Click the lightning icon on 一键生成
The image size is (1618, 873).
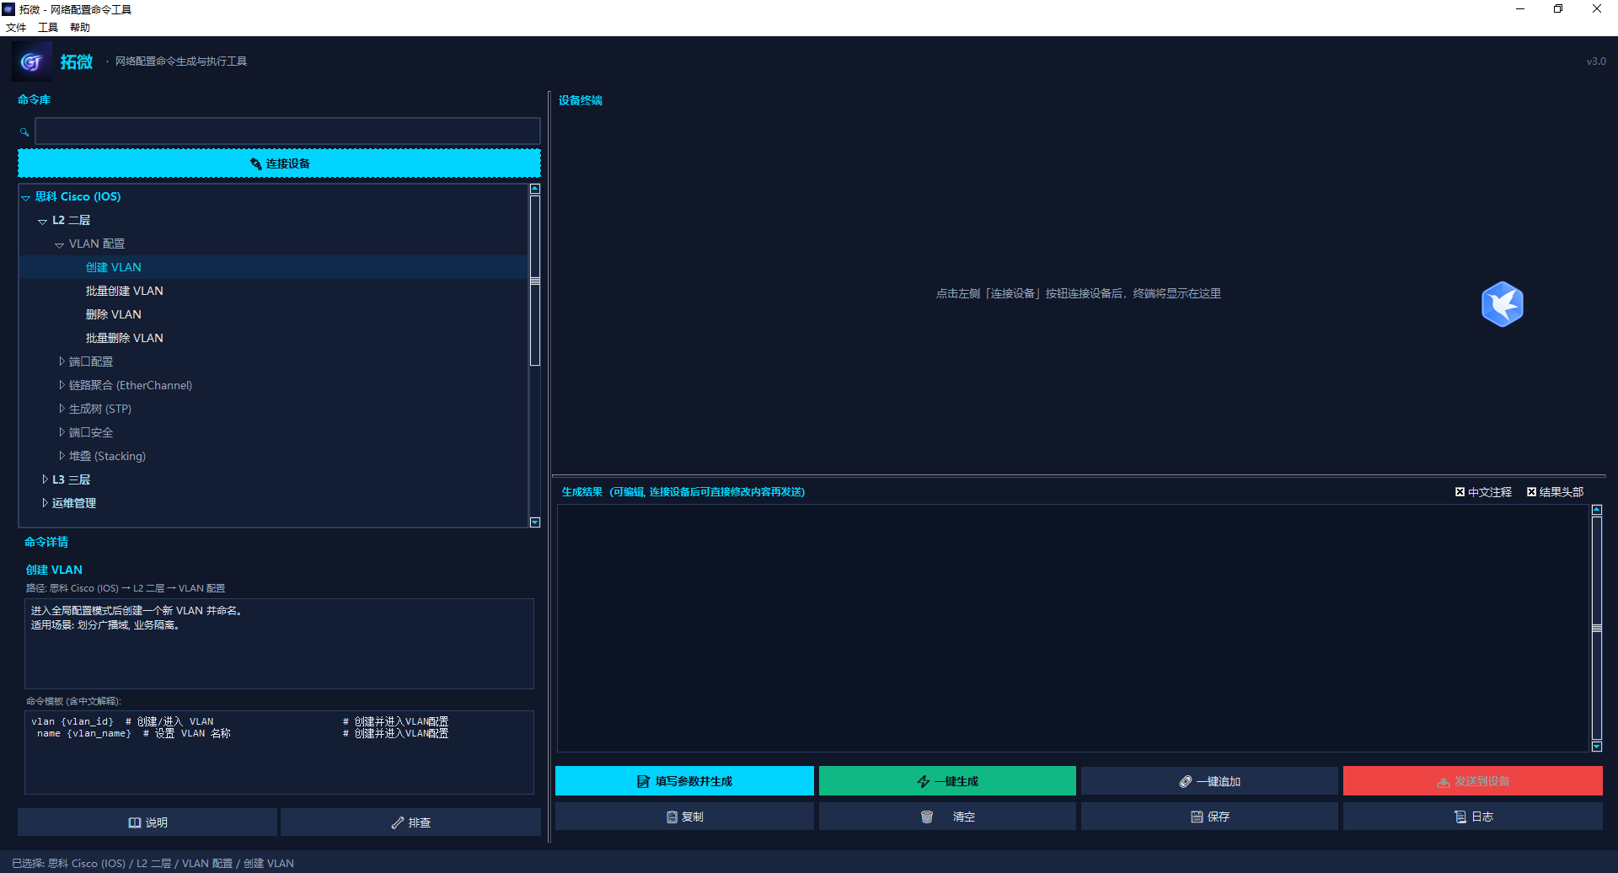924,781
